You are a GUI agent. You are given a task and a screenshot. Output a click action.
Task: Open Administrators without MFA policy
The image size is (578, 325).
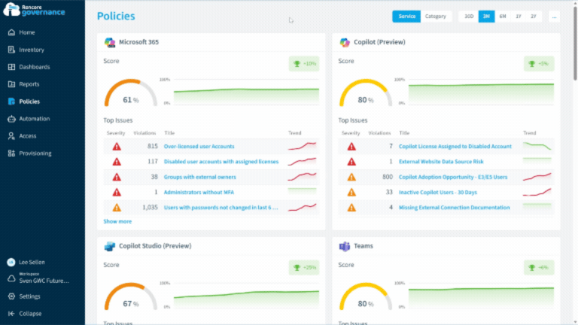tap(199, 193)
